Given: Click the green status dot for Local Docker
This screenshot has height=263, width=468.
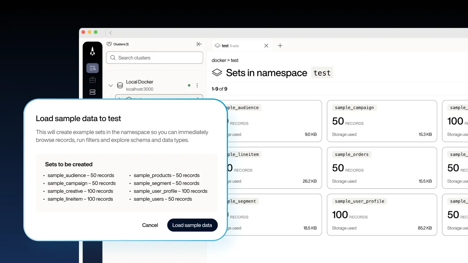Looking at the screenshot, I should pyautogui.click(x=189, y=85).
